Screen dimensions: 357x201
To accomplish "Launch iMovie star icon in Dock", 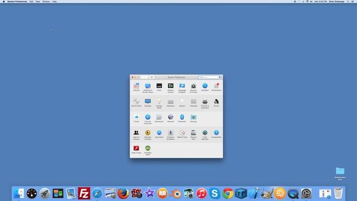I will click(x=149, y=193).
